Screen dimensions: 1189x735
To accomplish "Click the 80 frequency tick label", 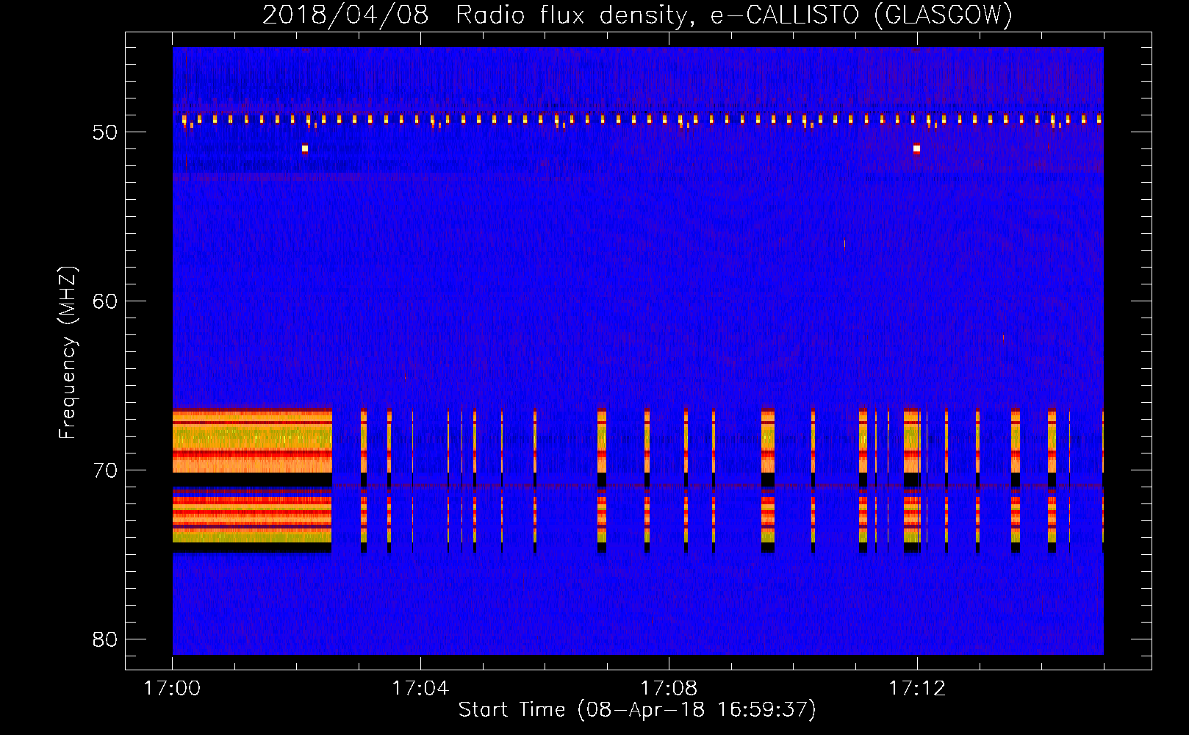I will tap(105, 639).
